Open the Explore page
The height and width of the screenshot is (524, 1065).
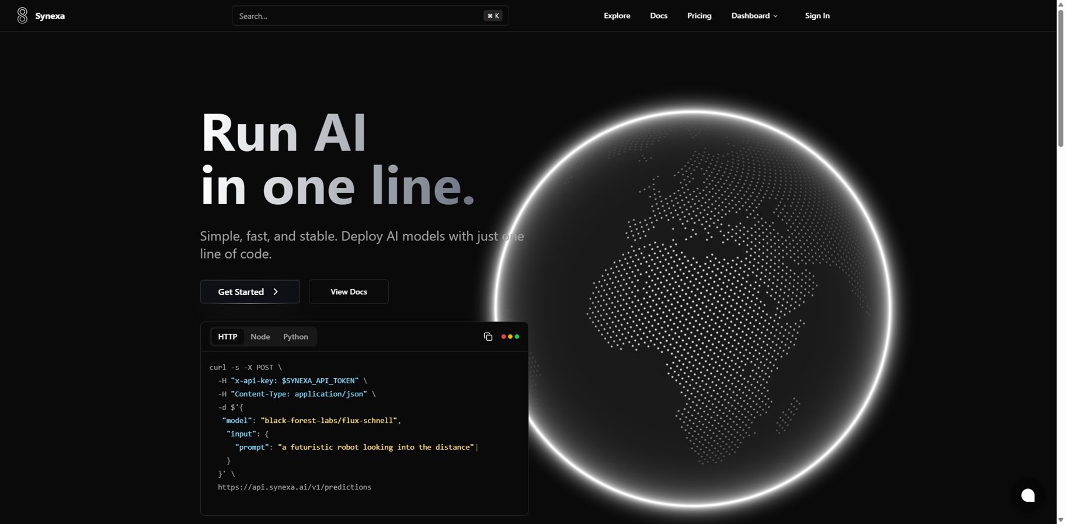pyautogui.click(x=617, y=16)
